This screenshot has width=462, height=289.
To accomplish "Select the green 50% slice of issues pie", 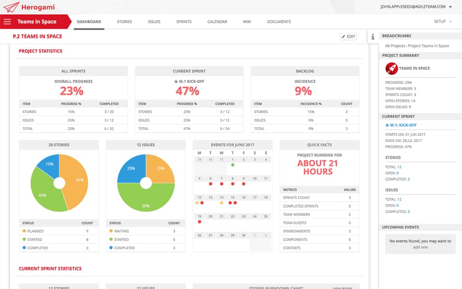I will (146, 200).
